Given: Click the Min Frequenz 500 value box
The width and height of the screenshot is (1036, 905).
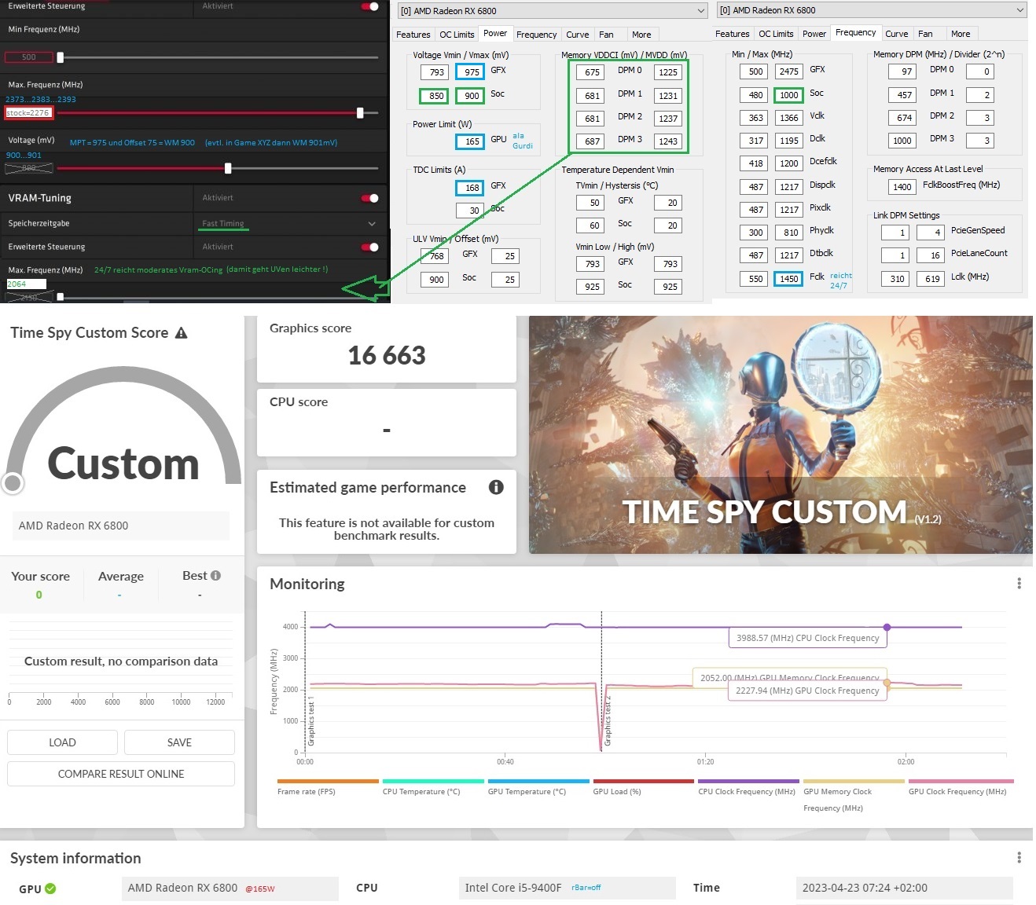Looking at the screenshot, I should tap(29, 57).
